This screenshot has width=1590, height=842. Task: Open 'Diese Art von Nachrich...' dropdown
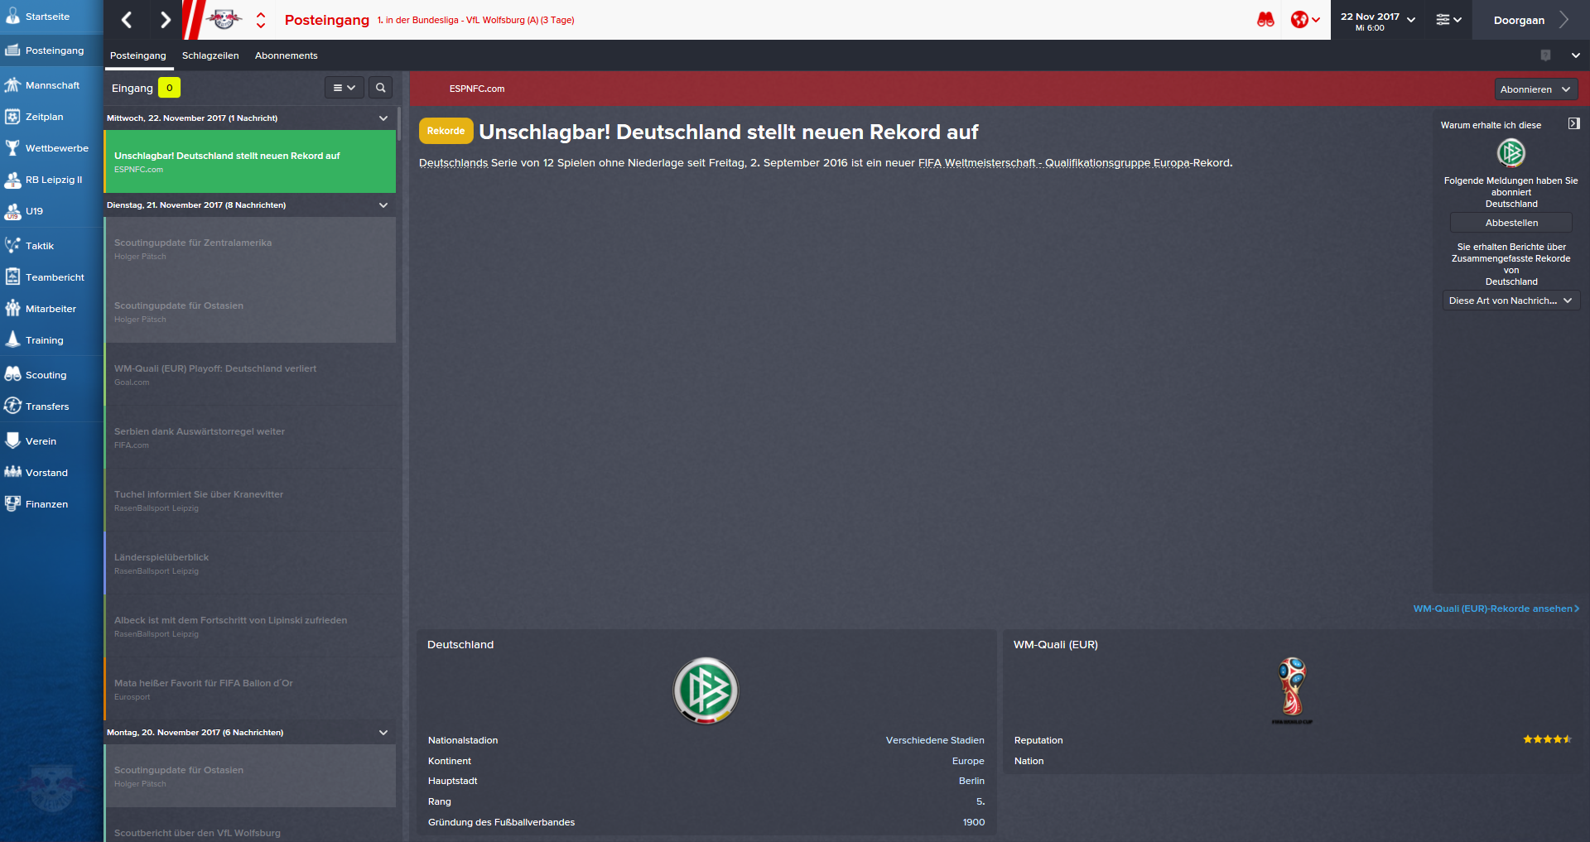point(1511,301)
